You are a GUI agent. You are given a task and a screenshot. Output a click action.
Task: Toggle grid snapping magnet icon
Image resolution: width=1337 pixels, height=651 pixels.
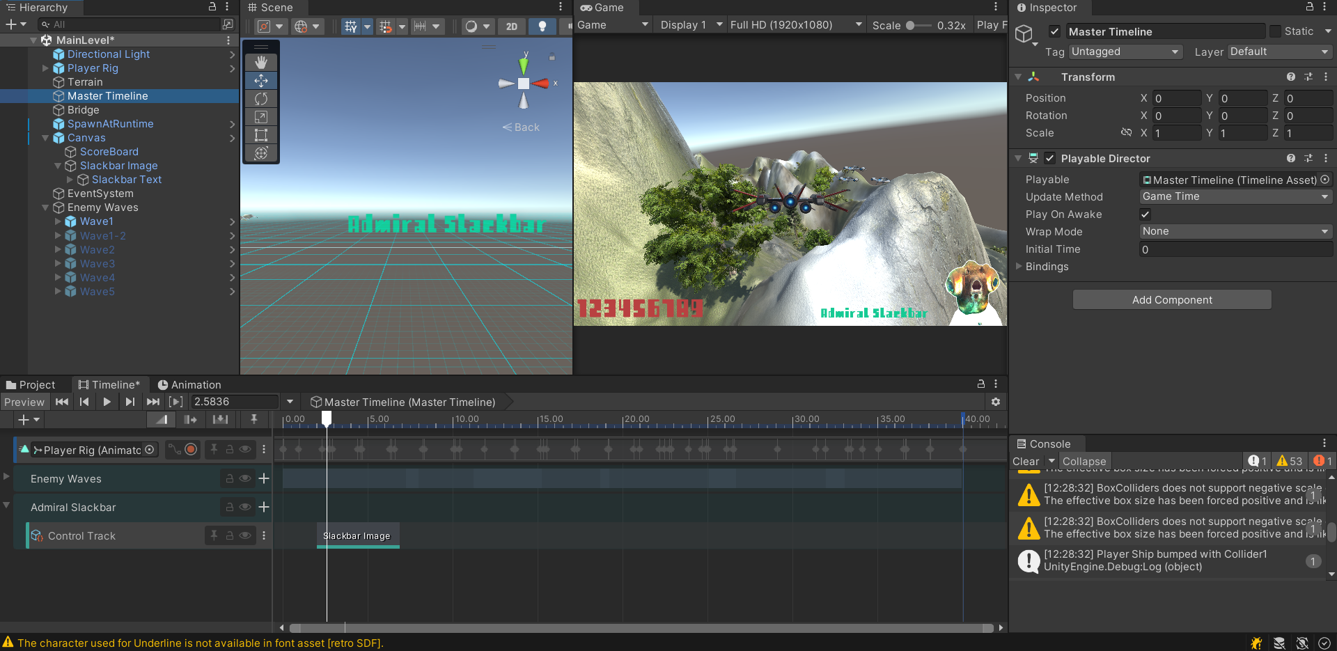coord(385,26)
